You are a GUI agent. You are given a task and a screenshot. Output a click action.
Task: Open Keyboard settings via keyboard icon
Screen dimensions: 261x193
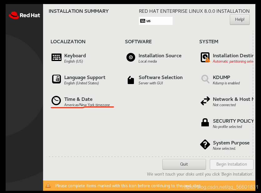[57, 57]
